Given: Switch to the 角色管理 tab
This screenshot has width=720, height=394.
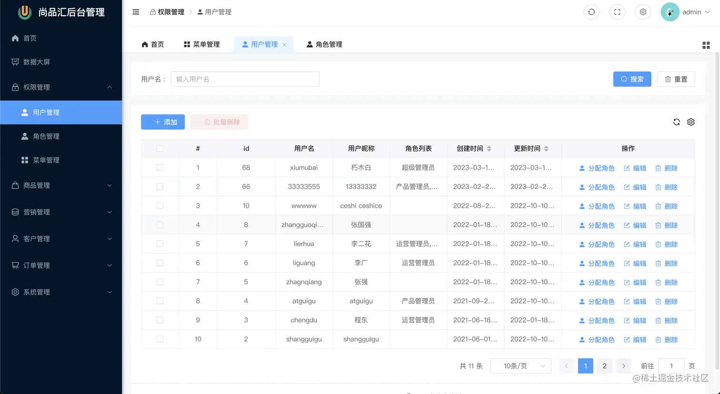Looking at the screenshot, I should pos(324,44).
